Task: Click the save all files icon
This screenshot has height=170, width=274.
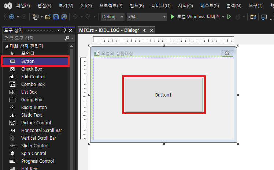Action: pyautogui.click(x=64, y=17)
